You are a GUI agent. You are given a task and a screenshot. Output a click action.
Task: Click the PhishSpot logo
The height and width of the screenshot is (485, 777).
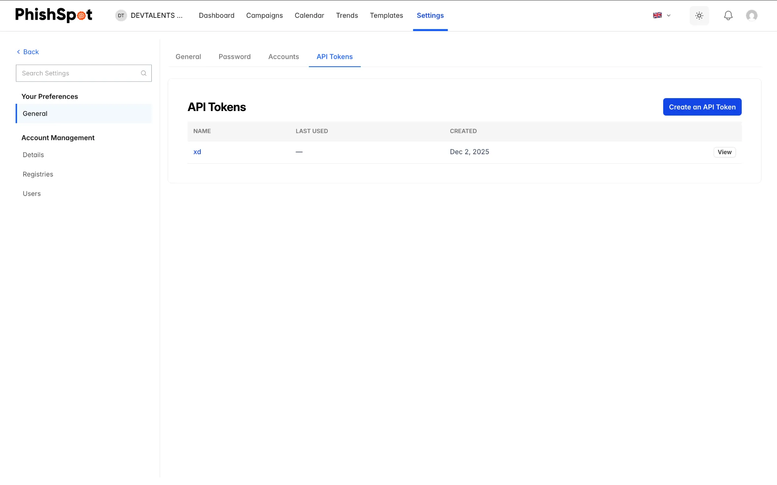53,15
